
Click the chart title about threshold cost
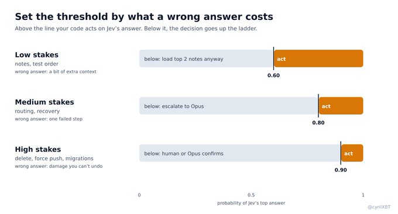144,17
